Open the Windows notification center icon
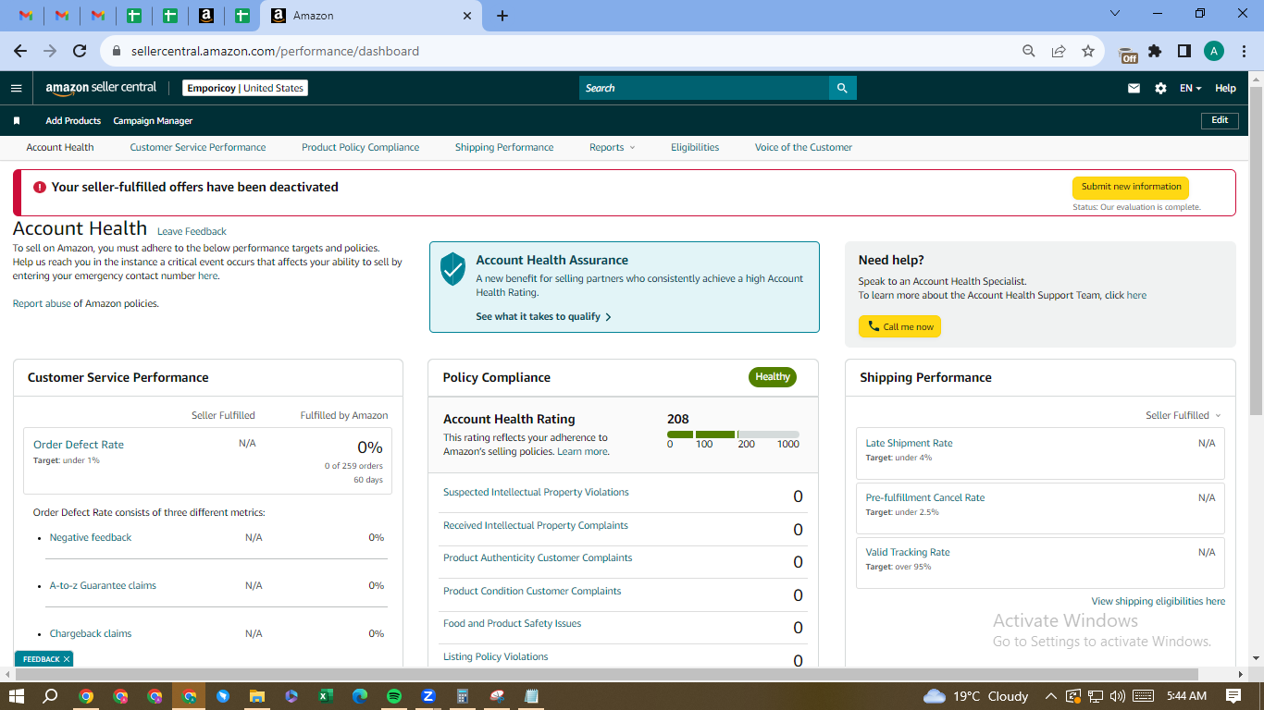Image resolution: width=1264 pixels, height=710 pixels. [x=1233, y=696]
